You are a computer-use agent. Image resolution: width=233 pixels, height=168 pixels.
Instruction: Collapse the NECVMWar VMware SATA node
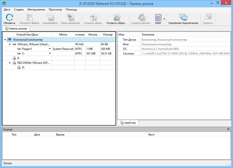click(9, 63)
